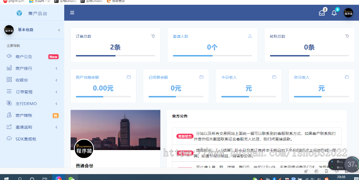Click the 商户后台 title link
This screenshot has width=359, height=180.
click(x=37, y=14)
